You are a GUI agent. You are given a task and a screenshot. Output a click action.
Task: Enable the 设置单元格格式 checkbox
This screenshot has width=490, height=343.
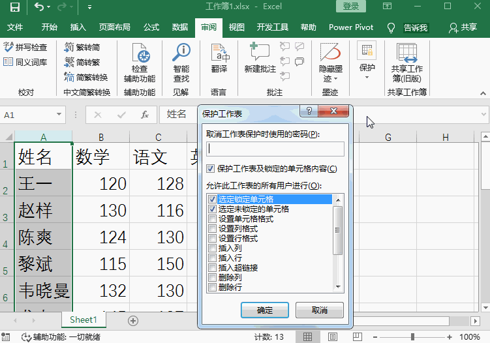click(x=212, y=219)
